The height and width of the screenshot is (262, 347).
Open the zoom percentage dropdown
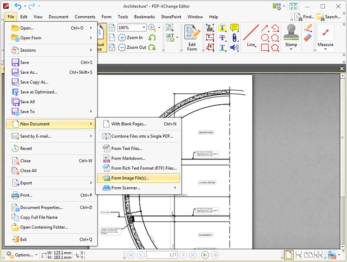144,28
